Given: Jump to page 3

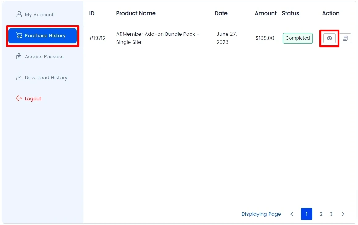Looking at the screenshot, I should (x=331, y=214).
